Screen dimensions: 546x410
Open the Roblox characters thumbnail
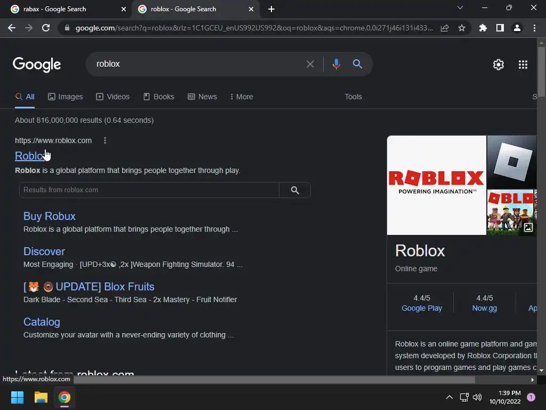click(510, 212)
